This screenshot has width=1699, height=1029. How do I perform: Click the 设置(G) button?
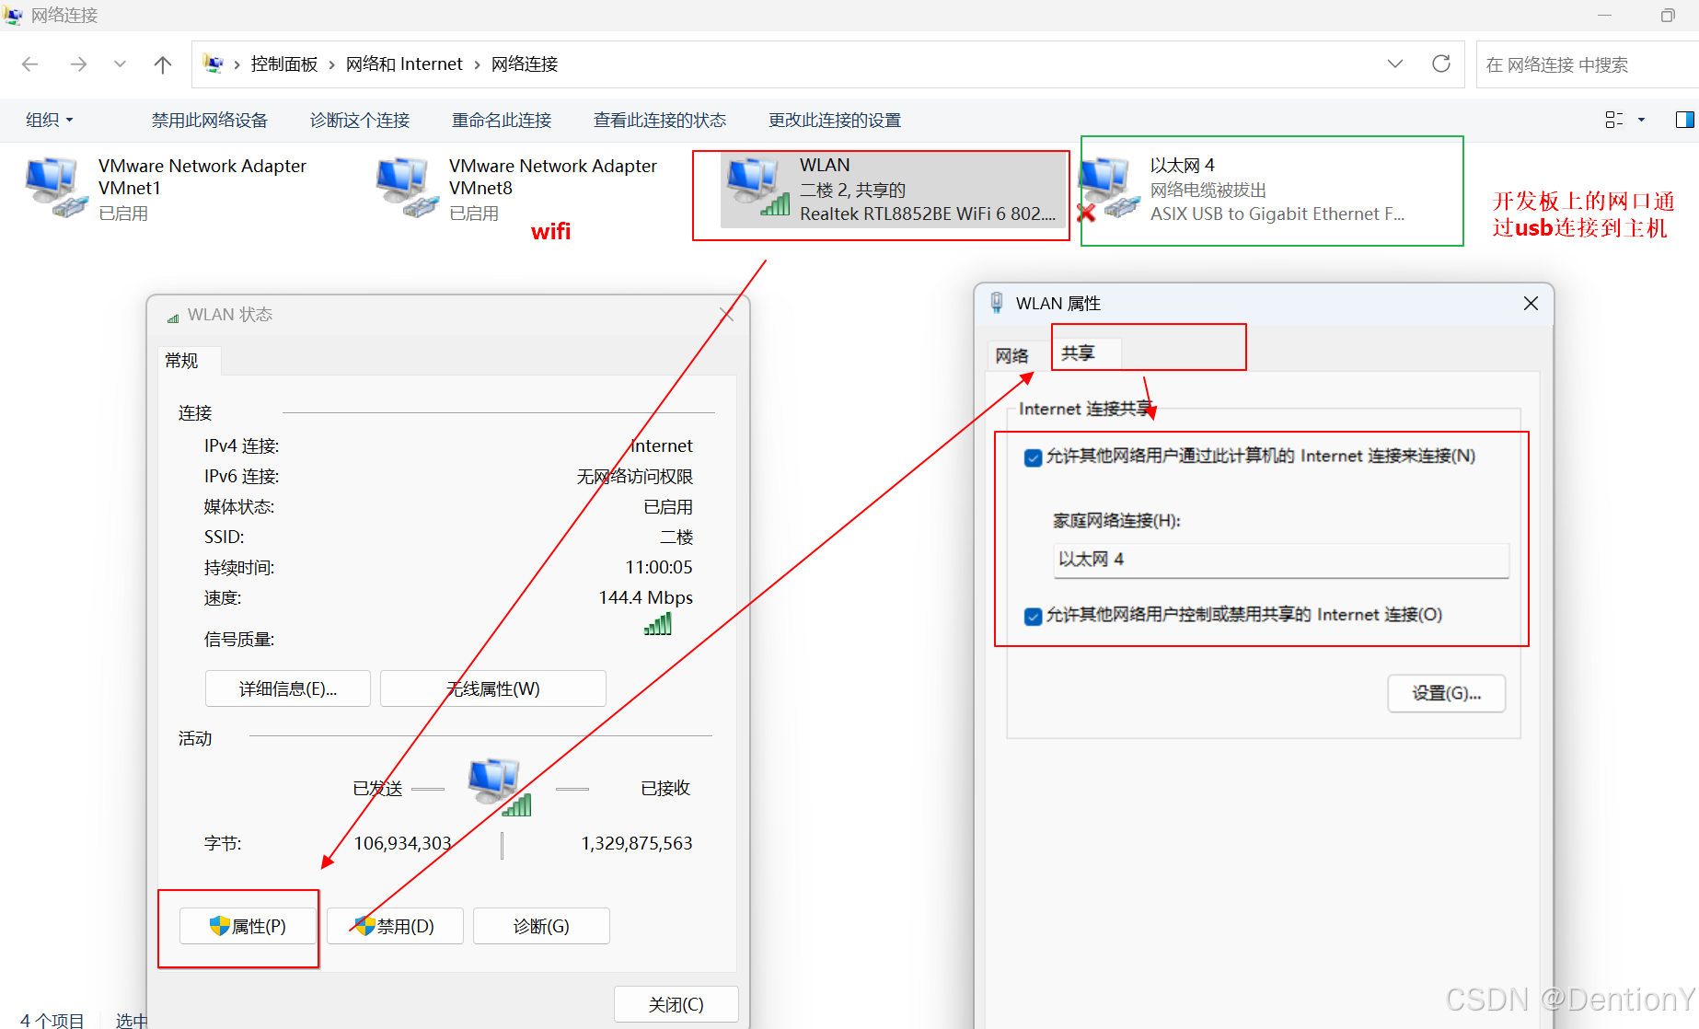tap(1445, 693)
